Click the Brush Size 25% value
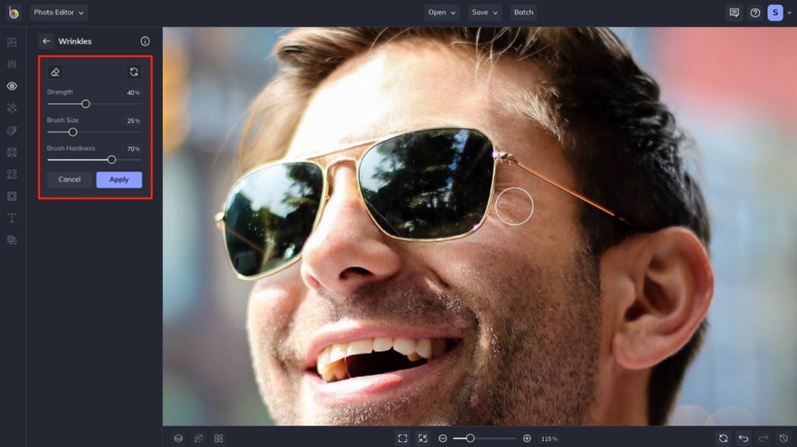 click(x=133, y=121)
